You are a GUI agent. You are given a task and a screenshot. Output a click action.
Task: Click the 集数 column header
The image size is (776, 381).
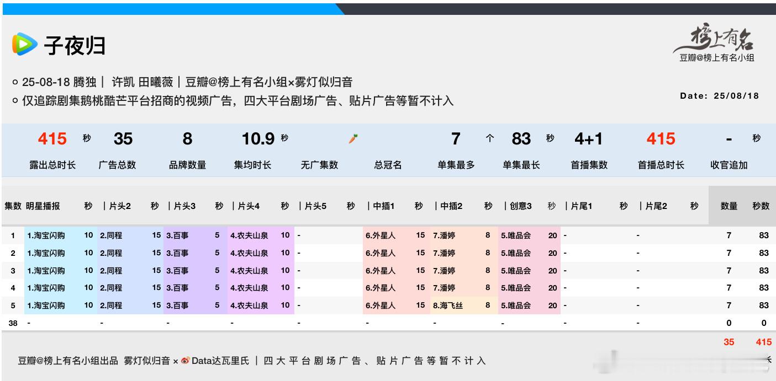tap(13, 206)
